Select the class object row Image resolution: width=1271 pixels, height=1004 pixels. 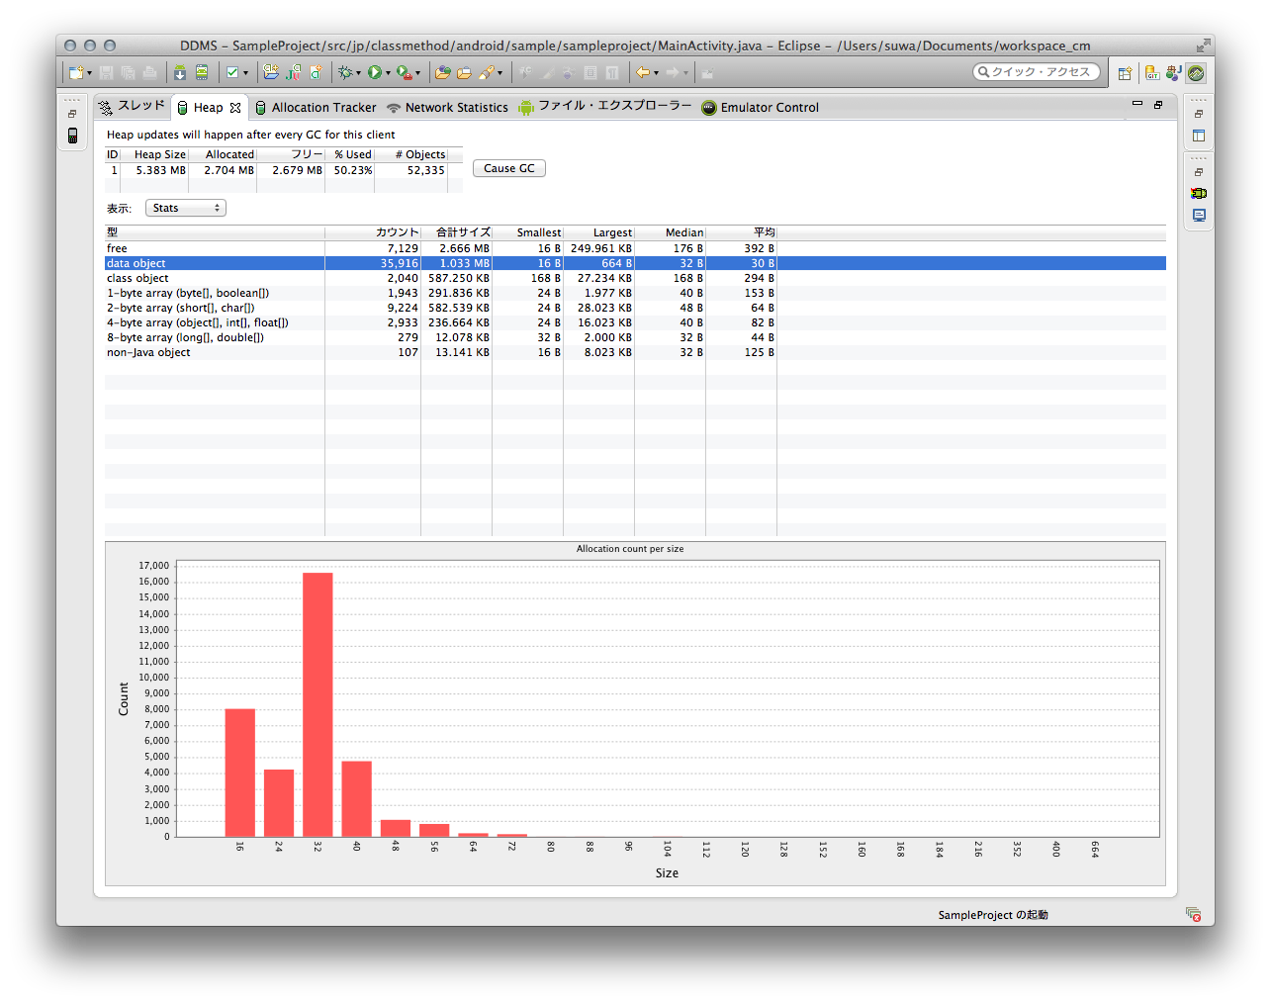point(138,278)
